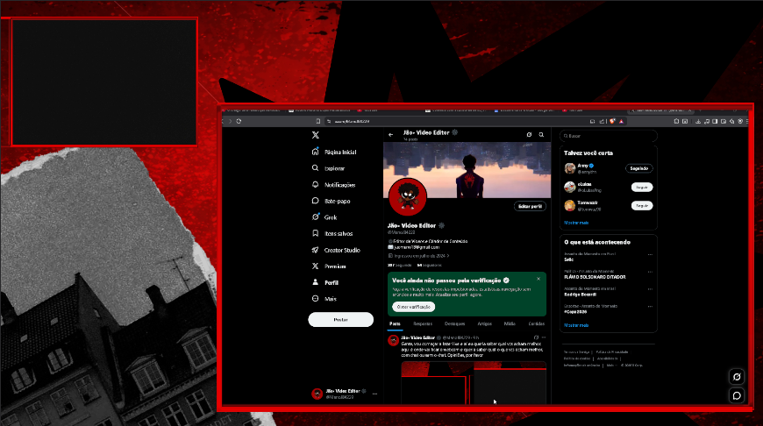Click the Postar button
Image resolution: width=763 pixels, height=426 pixels.
coord(340,319)
